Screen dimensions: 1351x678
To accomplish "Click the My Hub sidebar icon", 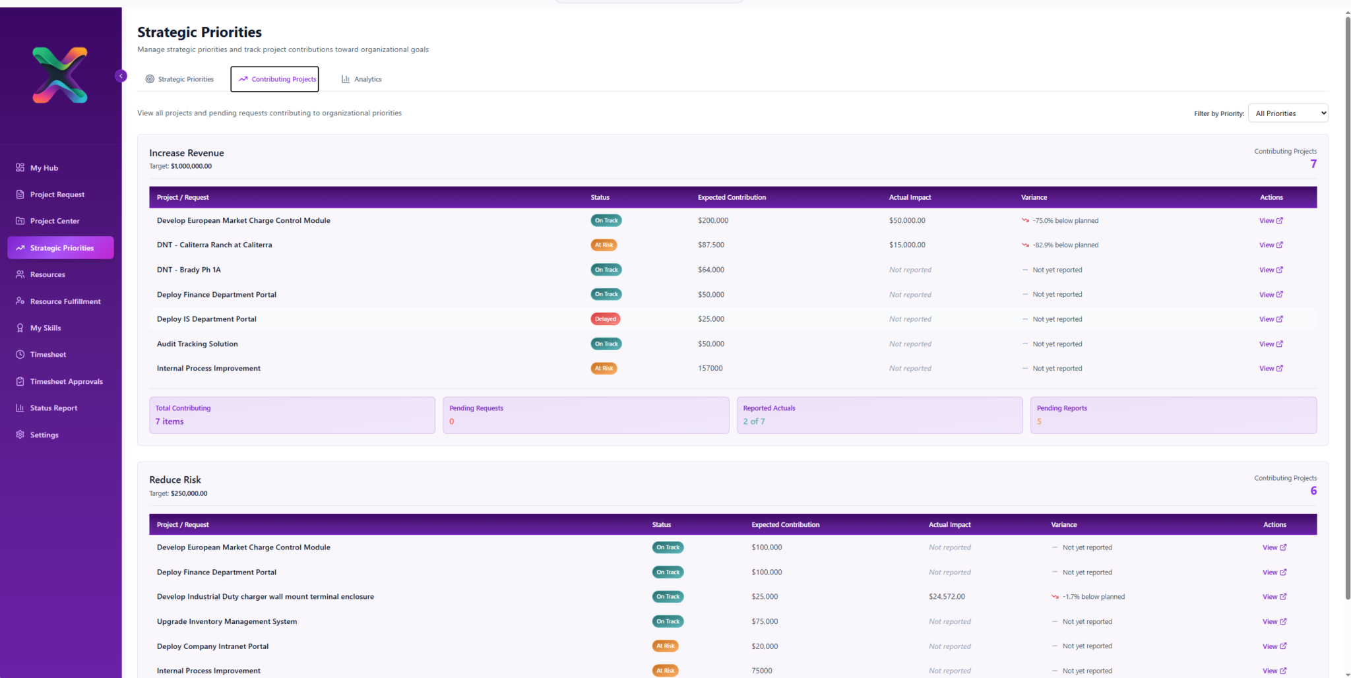I will [x=20, y=168].
